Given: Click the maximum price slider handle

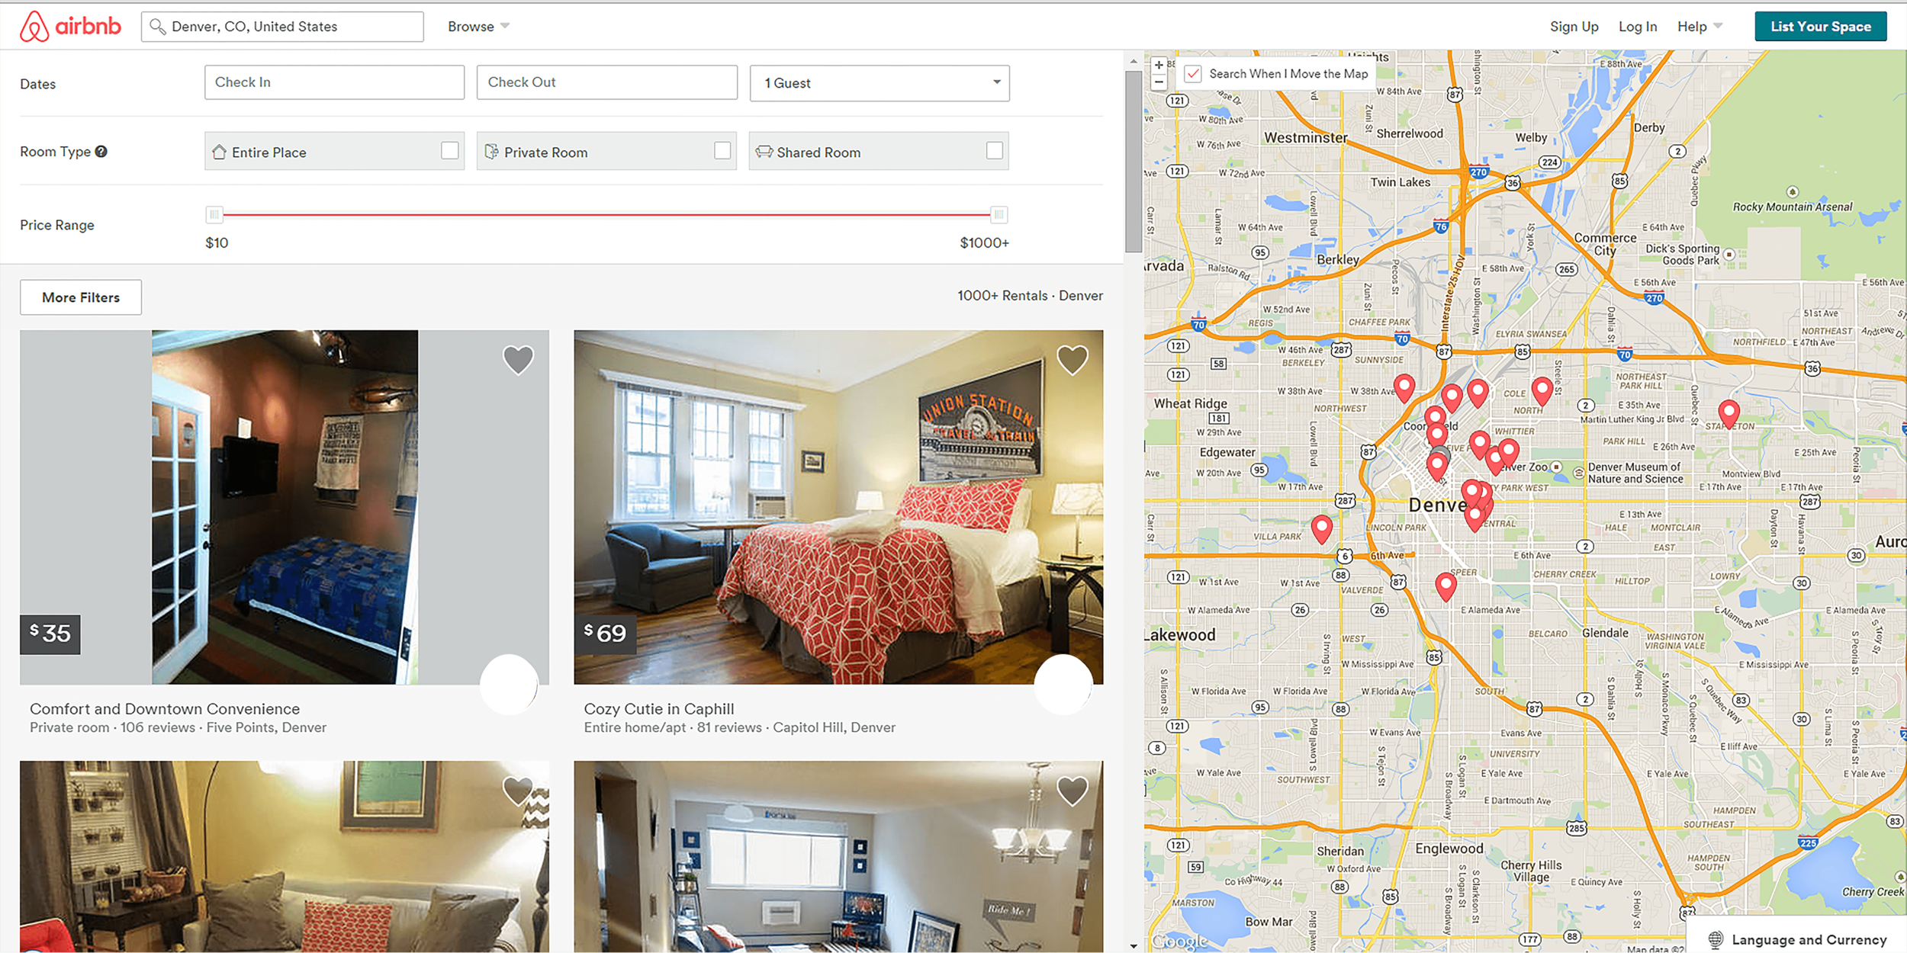Looking at the screenshot, I should click(x=999, y=215).
